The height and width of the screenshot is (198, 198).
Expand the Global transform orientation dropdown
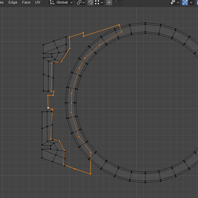61,2
